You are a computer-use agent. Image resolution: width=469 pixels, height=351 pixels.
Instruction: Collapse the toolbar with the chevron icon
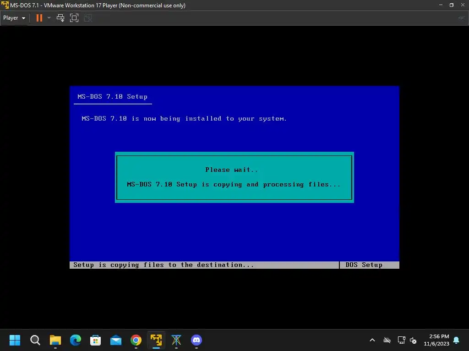[461, 18]
